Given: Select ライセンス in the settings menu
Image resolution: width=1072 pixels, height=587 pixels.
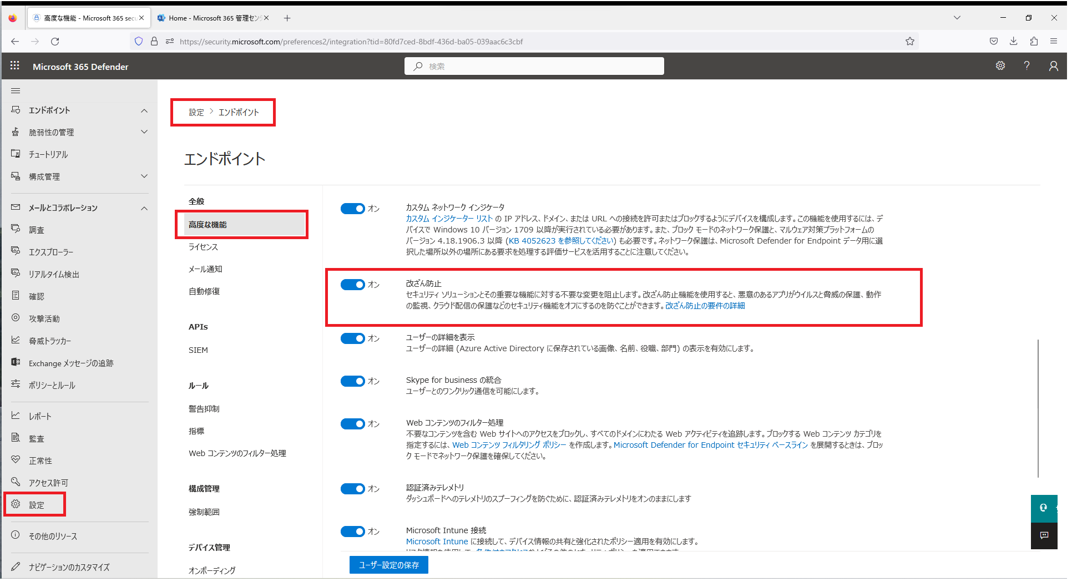Looking at the screenshot, I should [x=204, y=248].
